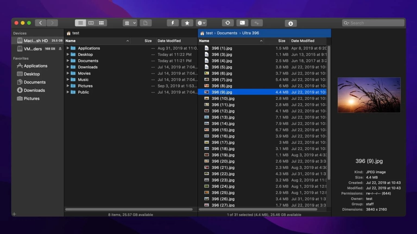Expand the Documents folder disclosure triangle

[68, 61]
